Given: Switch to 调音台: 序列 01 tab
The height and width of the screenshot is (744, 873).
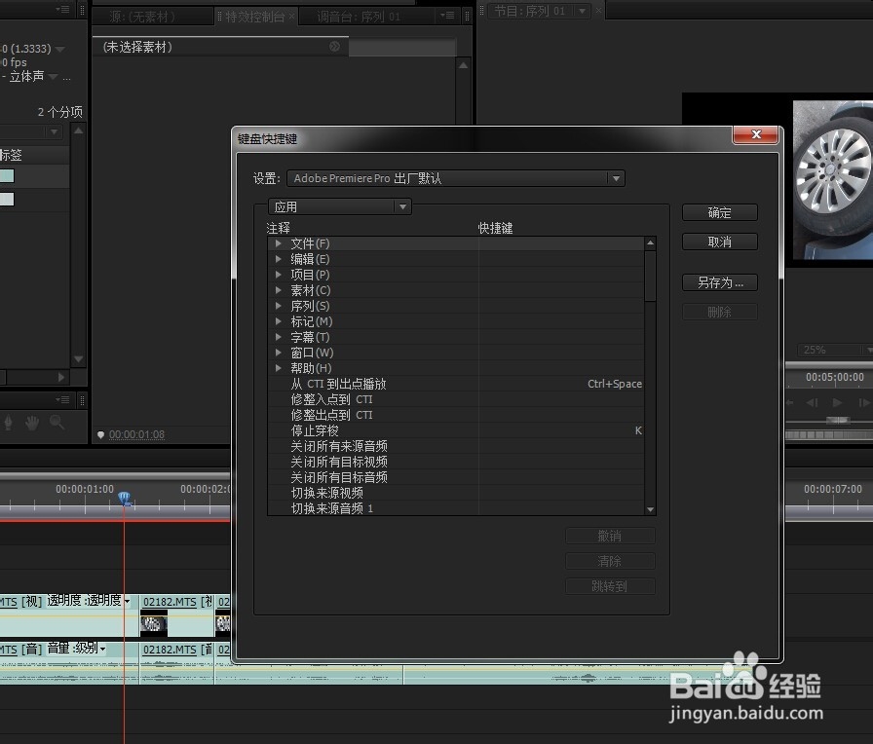Looking at the screenshot, I should [359, 18].
